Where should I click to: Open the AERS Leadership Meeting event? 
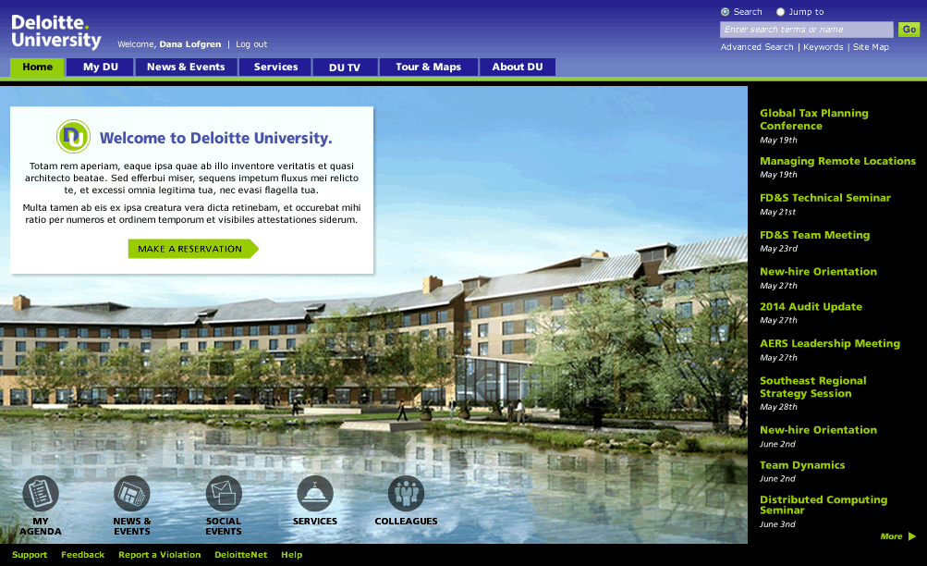point(830,344)
